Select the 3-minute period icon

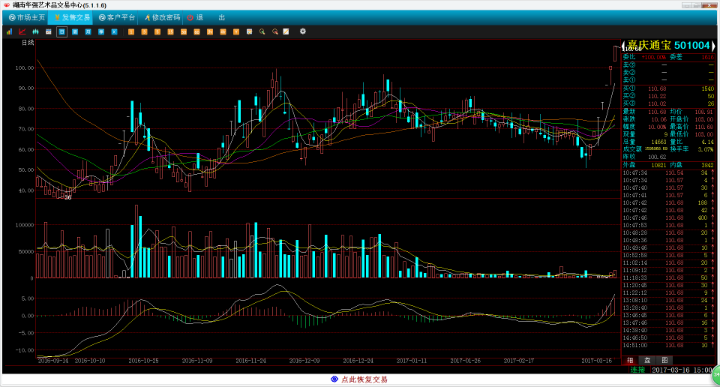(x=144, y=31)
